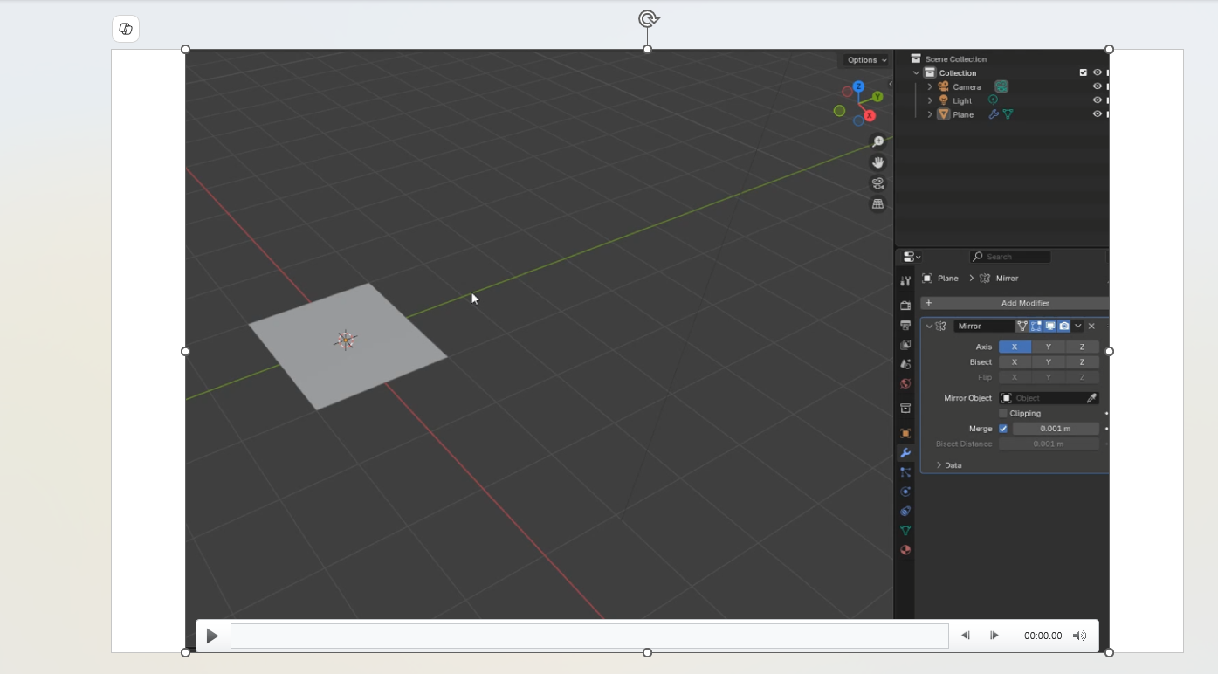Open the Mirror modifier extras dropdown arrow
Image resolution: width=1218 pixels, height=674 pixels.
1078,326
